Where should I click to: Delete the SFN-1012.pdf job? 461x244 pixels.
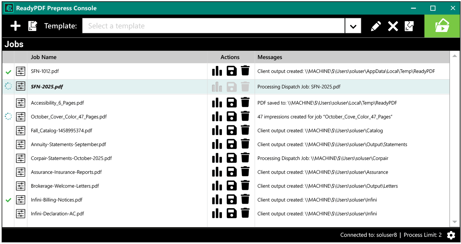245,71
